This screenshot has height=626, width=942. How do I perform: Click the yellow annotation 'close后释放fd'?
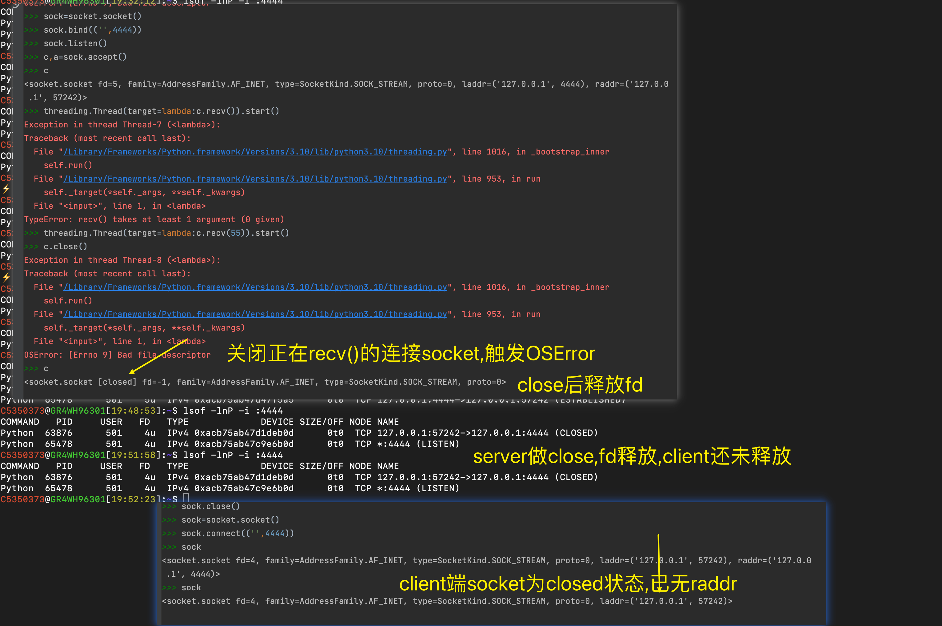[580, 385]
